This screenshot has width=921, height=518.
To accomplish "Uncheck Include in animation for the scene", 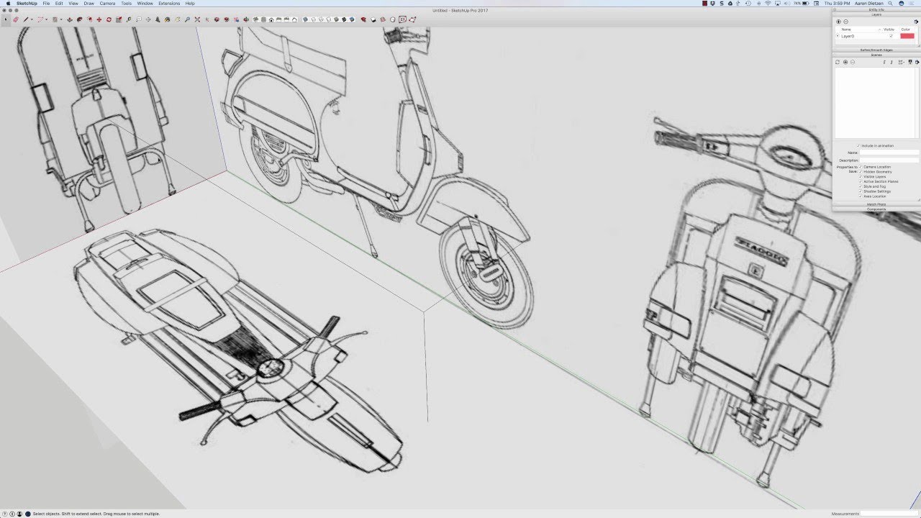I will coord(858,145).
